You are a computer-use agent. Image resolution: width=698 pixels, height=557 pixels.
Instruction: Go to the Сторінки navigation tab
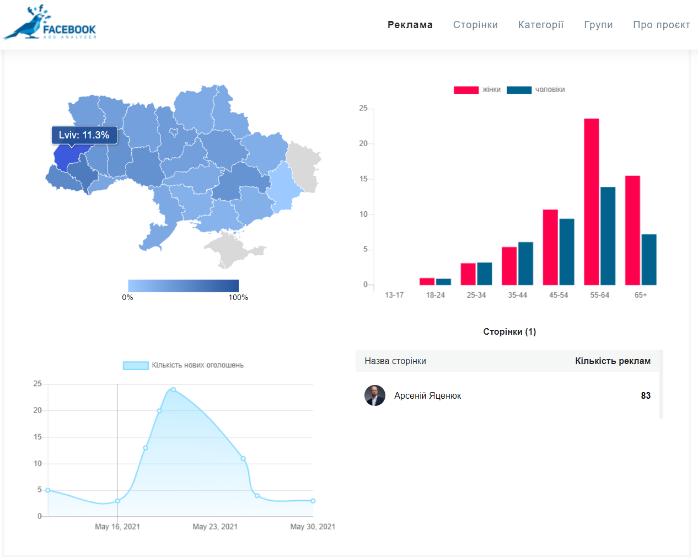475,25
